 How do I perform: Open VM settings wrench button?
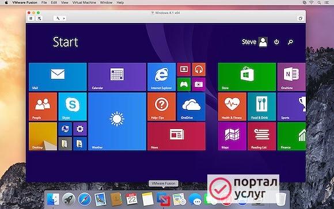coord(58,18)
